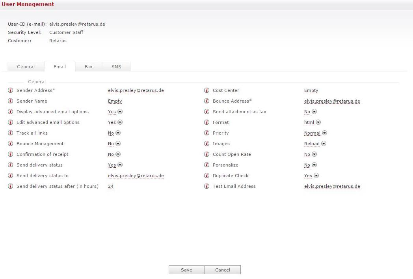Open the Track all links dropdown arrow
Viewport: 413px width, 279px height.
[118, 133]
